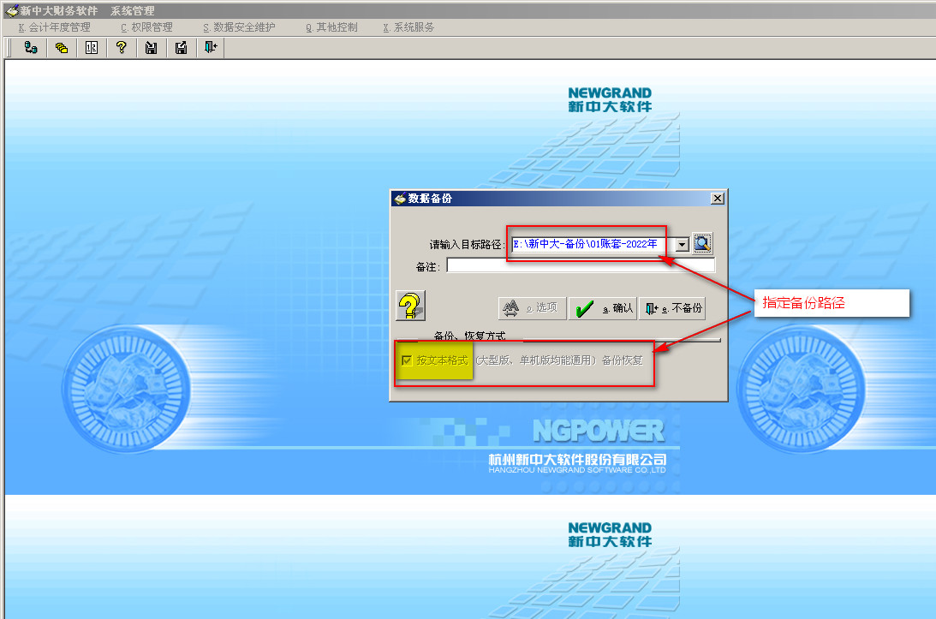
Task: Open the 系统服务 menu
Action: coord(408,27)
